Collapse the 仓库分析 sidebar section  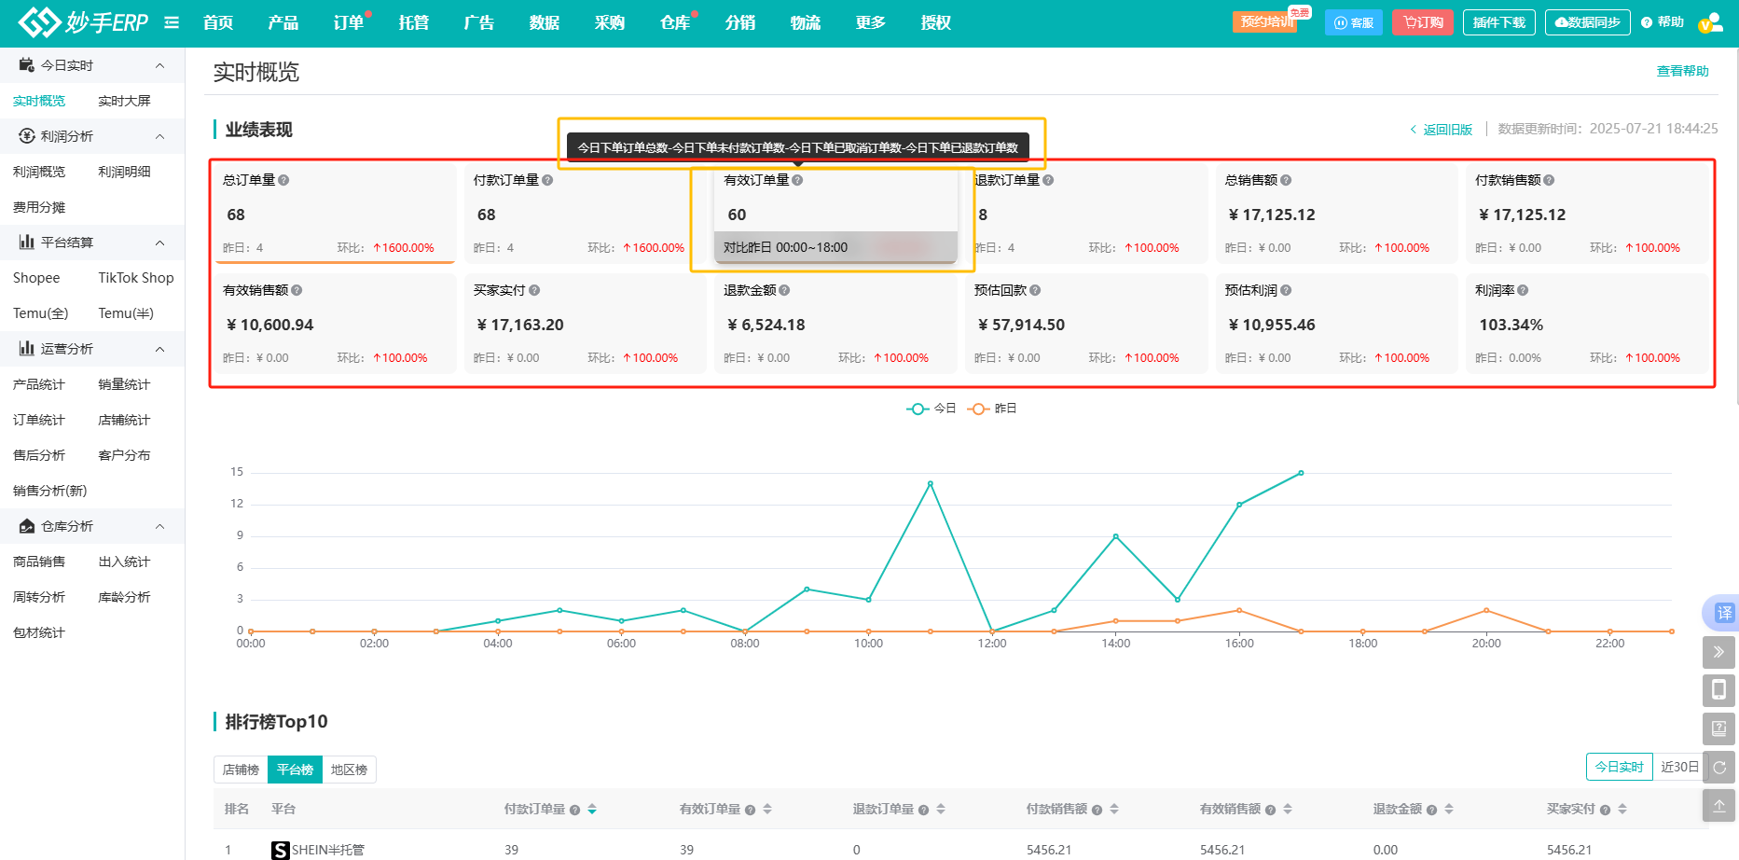pyautogui.click(x=159, y=526)
